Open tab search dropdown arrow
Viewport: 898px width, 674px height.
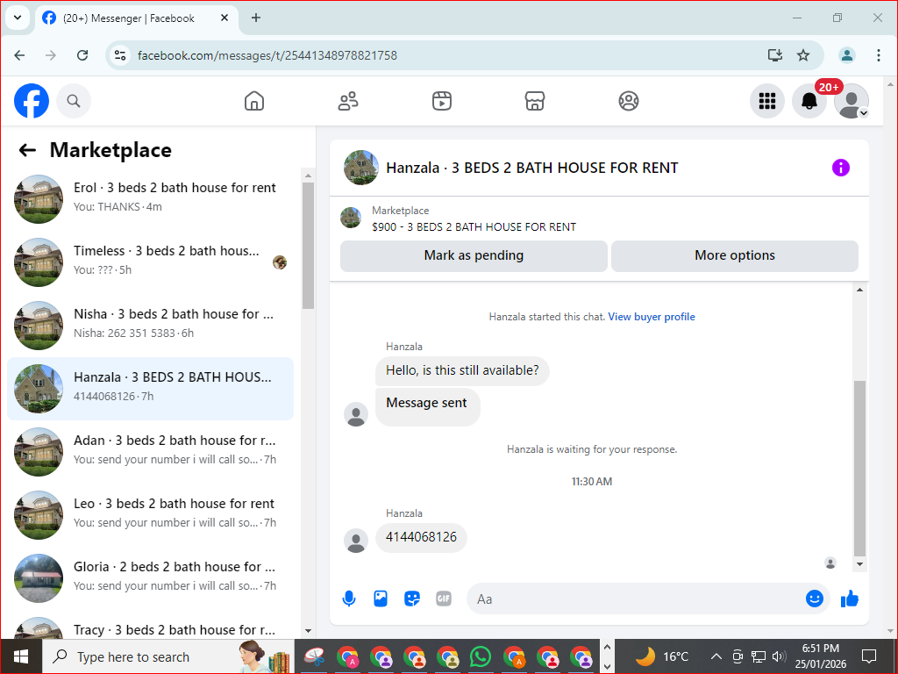click(18, 18)
